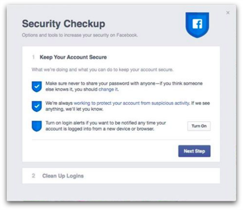The height and width of the screenshot is (210, 243).
Task: Click the login alerts description text
Action: (106, 126)
